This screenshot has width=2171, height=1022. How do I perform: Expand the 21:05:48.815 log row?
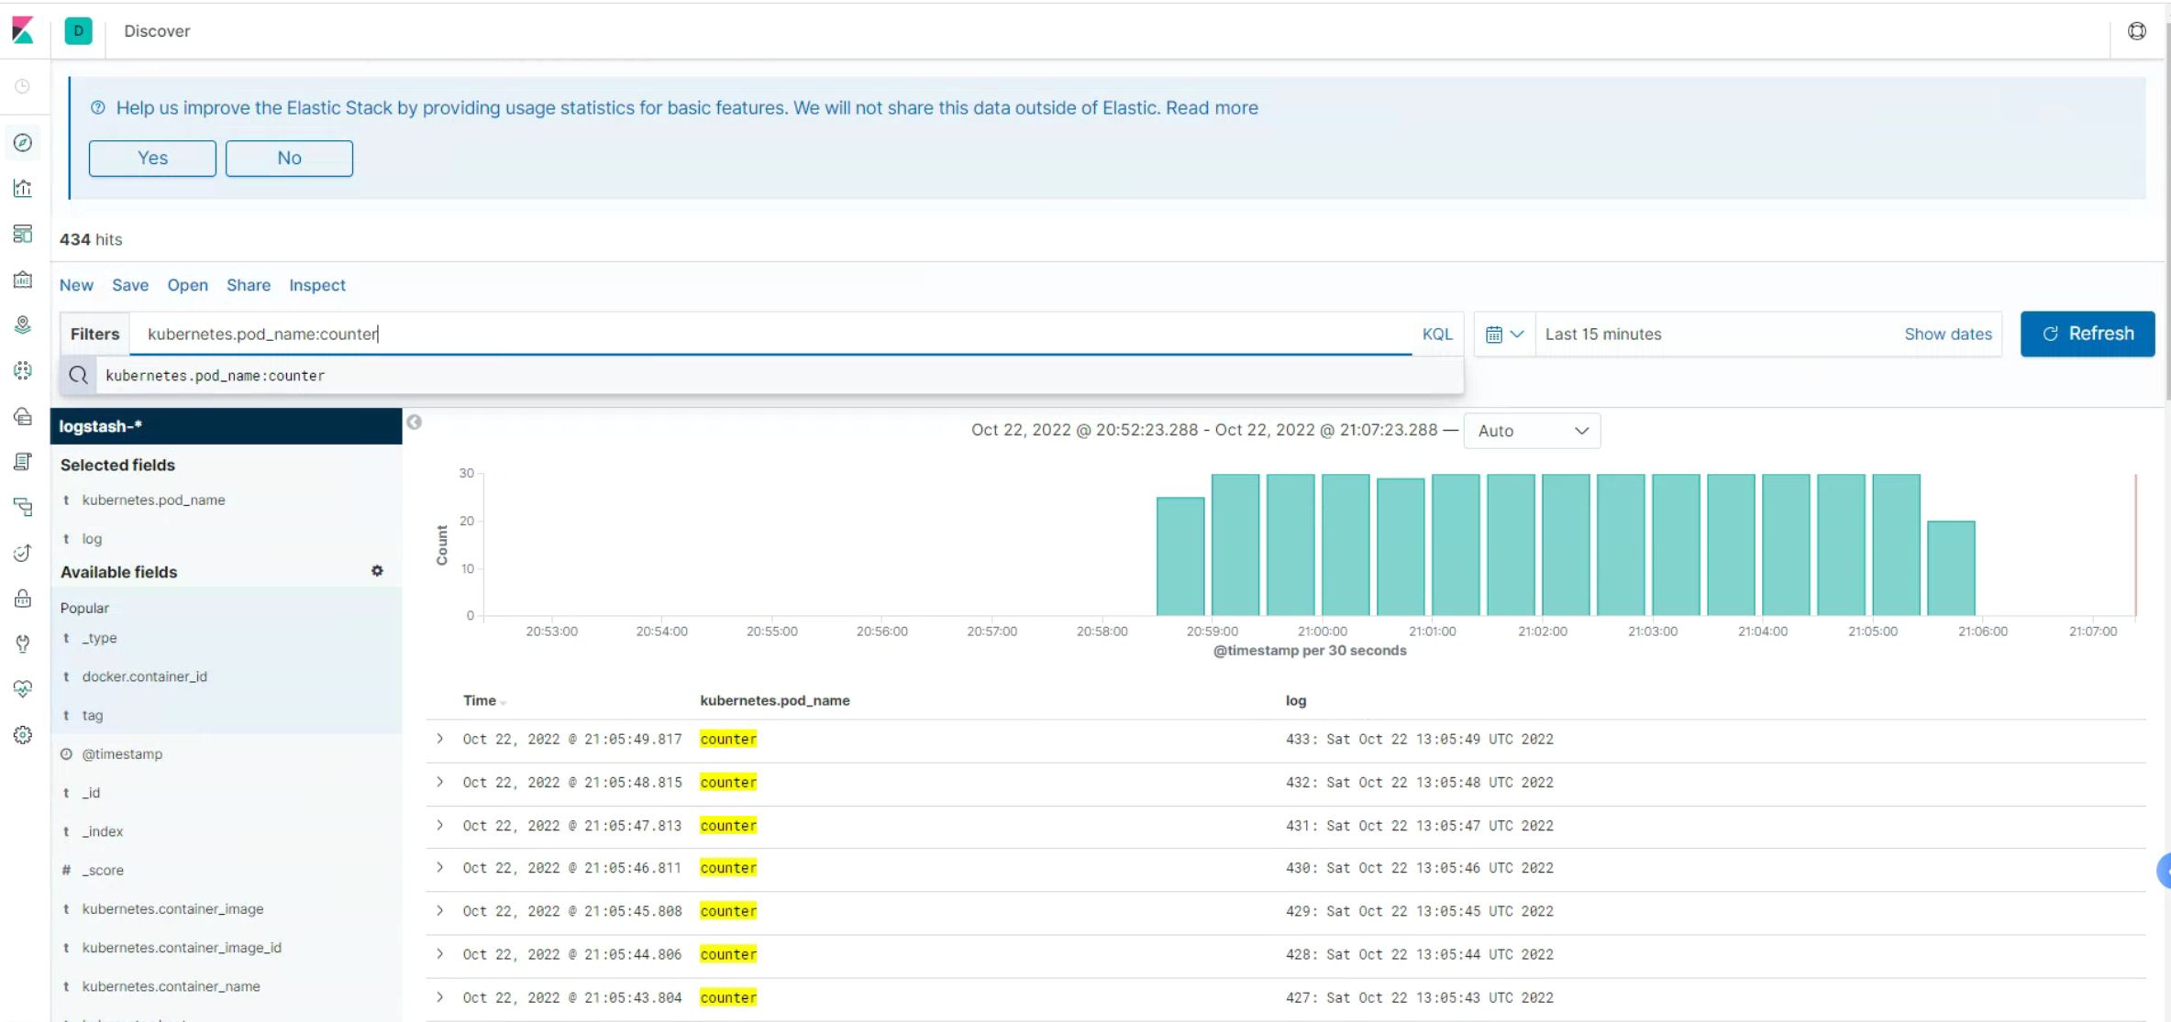click(440, 782)
